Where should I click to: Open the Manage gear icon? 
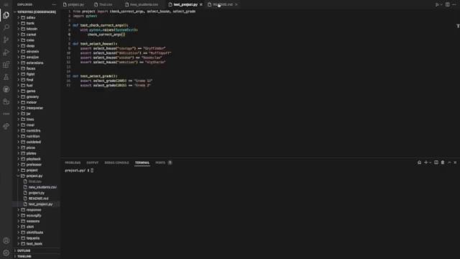tap(6, 253)
